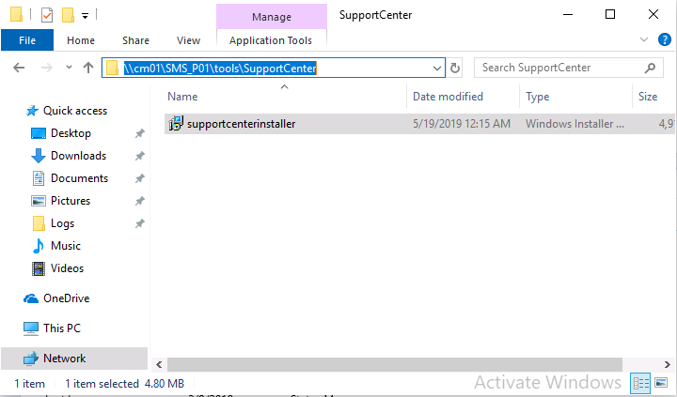
Task: Click horizontal scrollbar right arrow
Action: [x=667, y=365]
